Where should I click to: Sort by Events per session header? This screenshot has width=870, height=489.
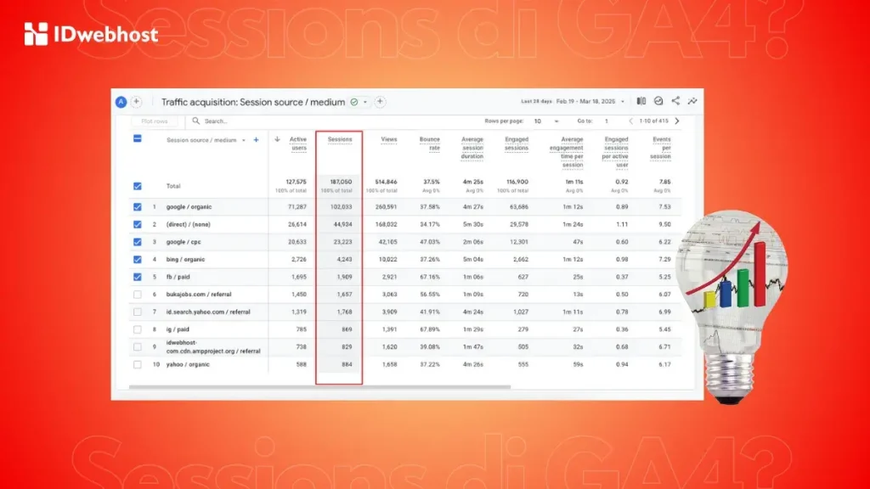point(661,148)
